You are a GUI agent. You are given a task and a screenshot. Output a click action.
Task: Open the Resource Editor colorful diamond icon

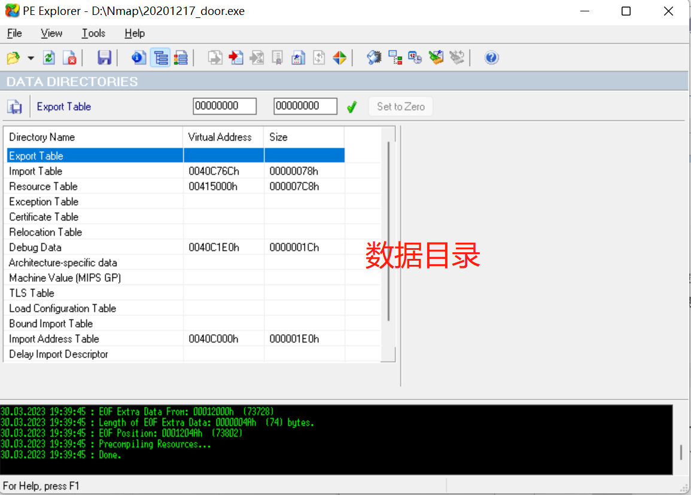339,58
